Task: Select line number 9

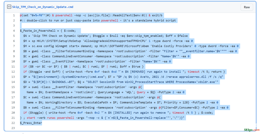Action: pos(14,56)
